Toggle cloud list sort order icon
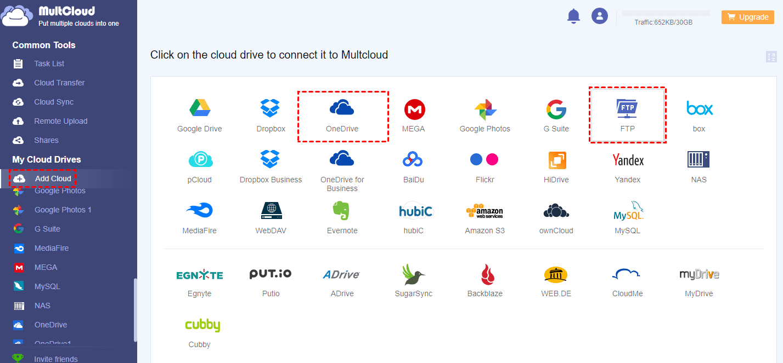The width and height of the screenshot is (783, 363). [771, 56]
